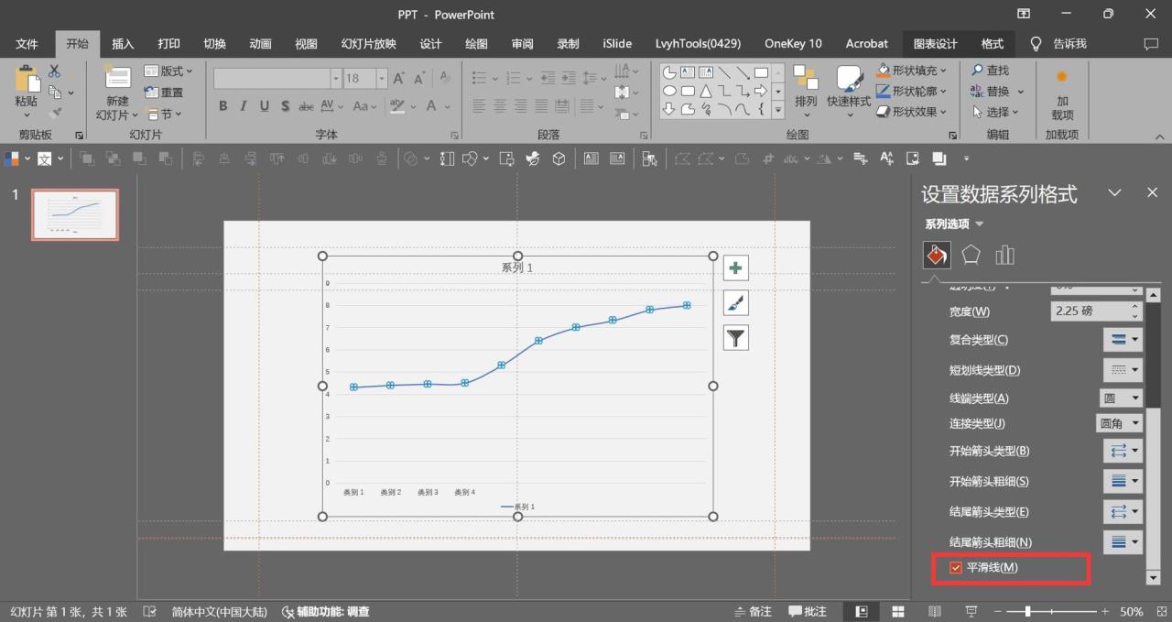
Task: Click the 备注 notes button in status bar
Action: coord(754,611)
